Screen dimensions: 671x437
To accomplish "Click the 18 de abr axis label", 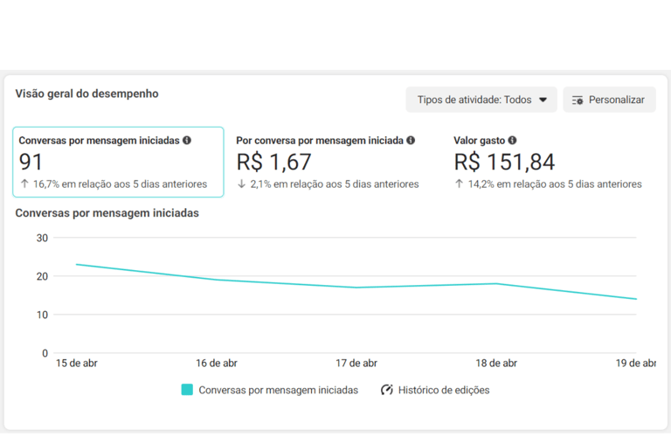I will pos(496,364).
